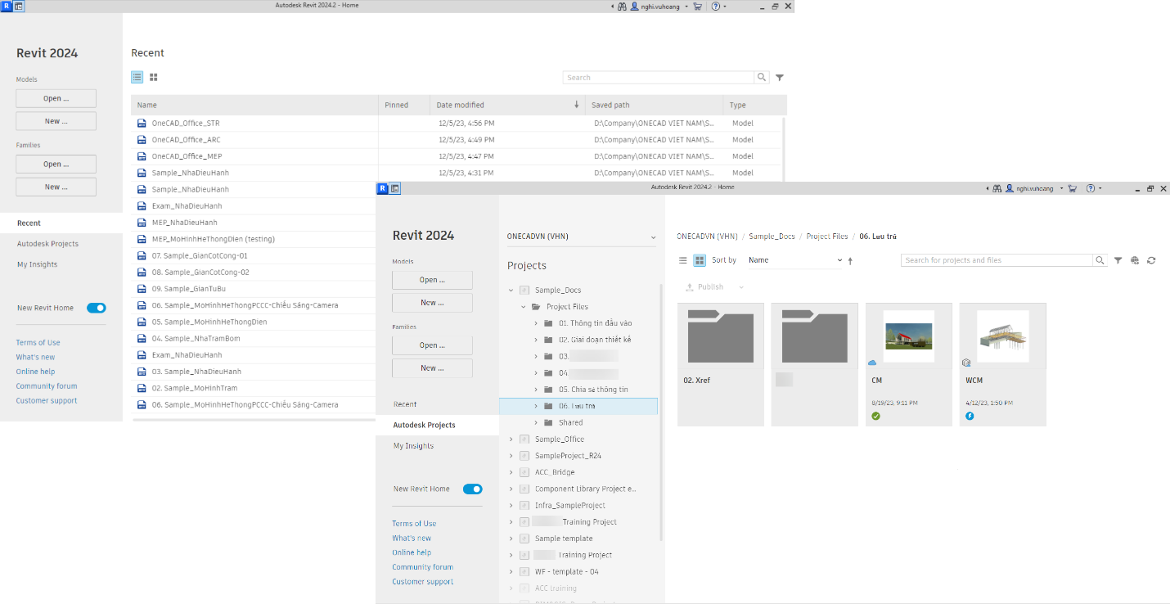This screenshot has width=1170, height=604.
Task: Select the 09. Sample_GianTuBu file row
Action: (x=254, y=289)
